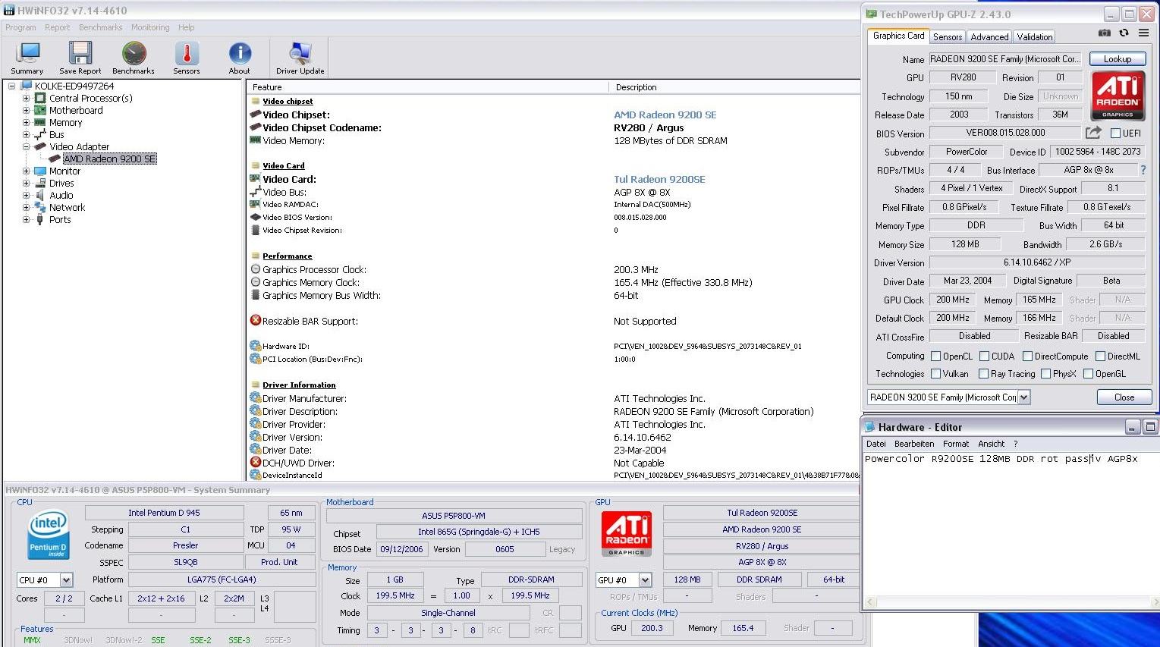The height and width of the screenshot is (647, 1160).
Task: Click the Close button in GPU-Z
Action: (x=1124, y=397)
